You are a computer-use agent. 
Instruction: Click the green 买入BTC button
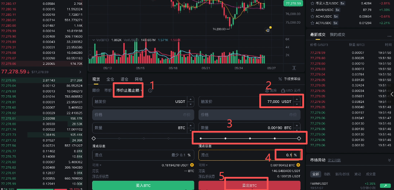[x=143, y=186]
